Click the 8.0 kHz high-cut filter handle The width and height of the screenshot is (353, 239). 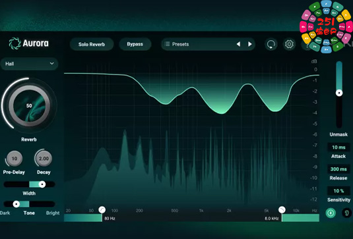point(282,210)
